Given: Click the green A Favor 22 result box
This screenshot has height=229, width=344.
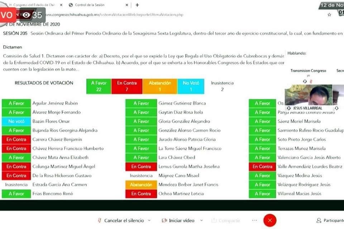Looking at the screenshot, I should (99, 86).
